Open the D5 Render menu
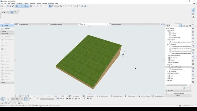 point(51,3)
